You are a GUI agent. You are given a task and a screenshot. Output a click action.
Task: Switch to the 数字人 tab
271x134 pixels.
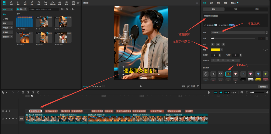(x=235, y=3)
